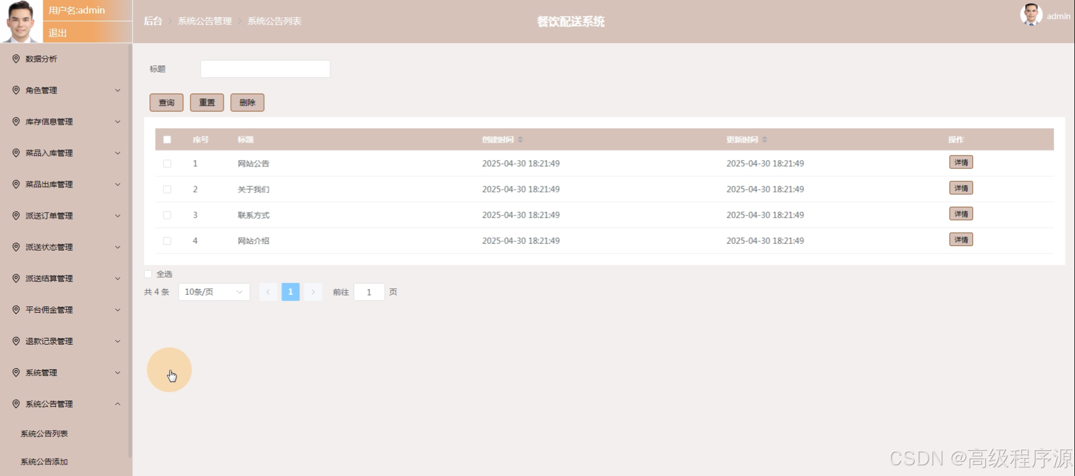This screenshot has height=476, width=1075.
Task: Click the pin icon next to 派送状态管理
Action: [x=16, y=247]
